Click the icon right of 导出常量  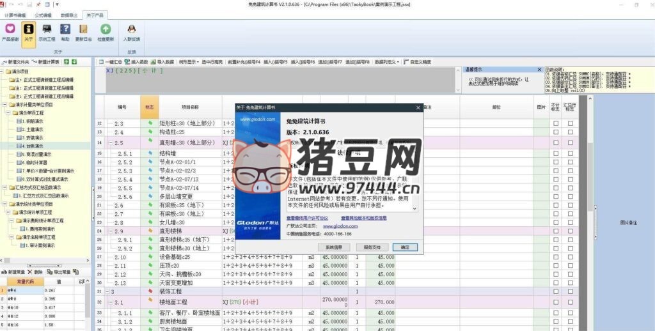(75, 272)
